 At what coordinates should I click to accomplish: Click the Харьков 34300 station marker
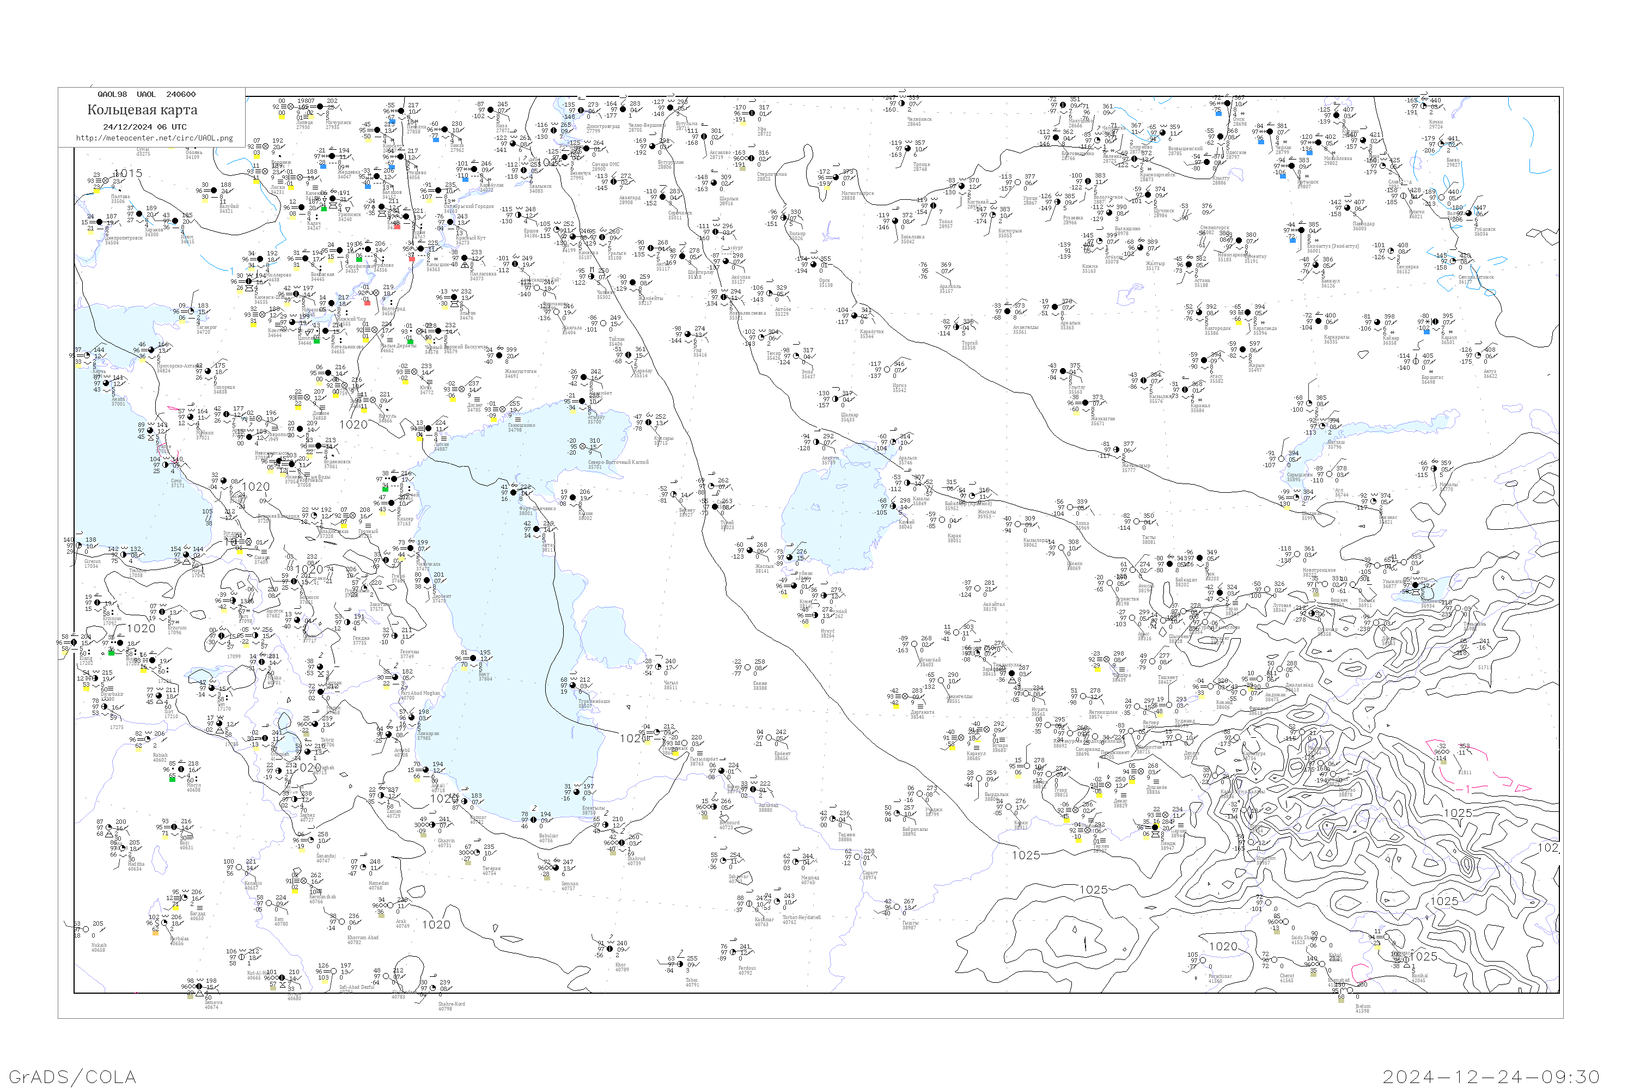click(x=139, y=215)
